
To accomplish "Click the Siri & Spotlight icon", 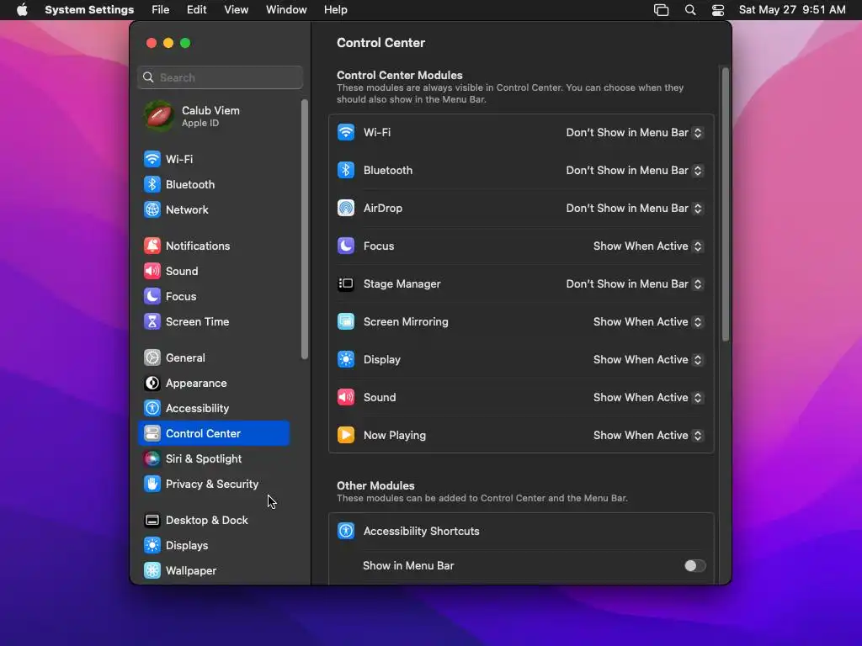I will (152, 458).
